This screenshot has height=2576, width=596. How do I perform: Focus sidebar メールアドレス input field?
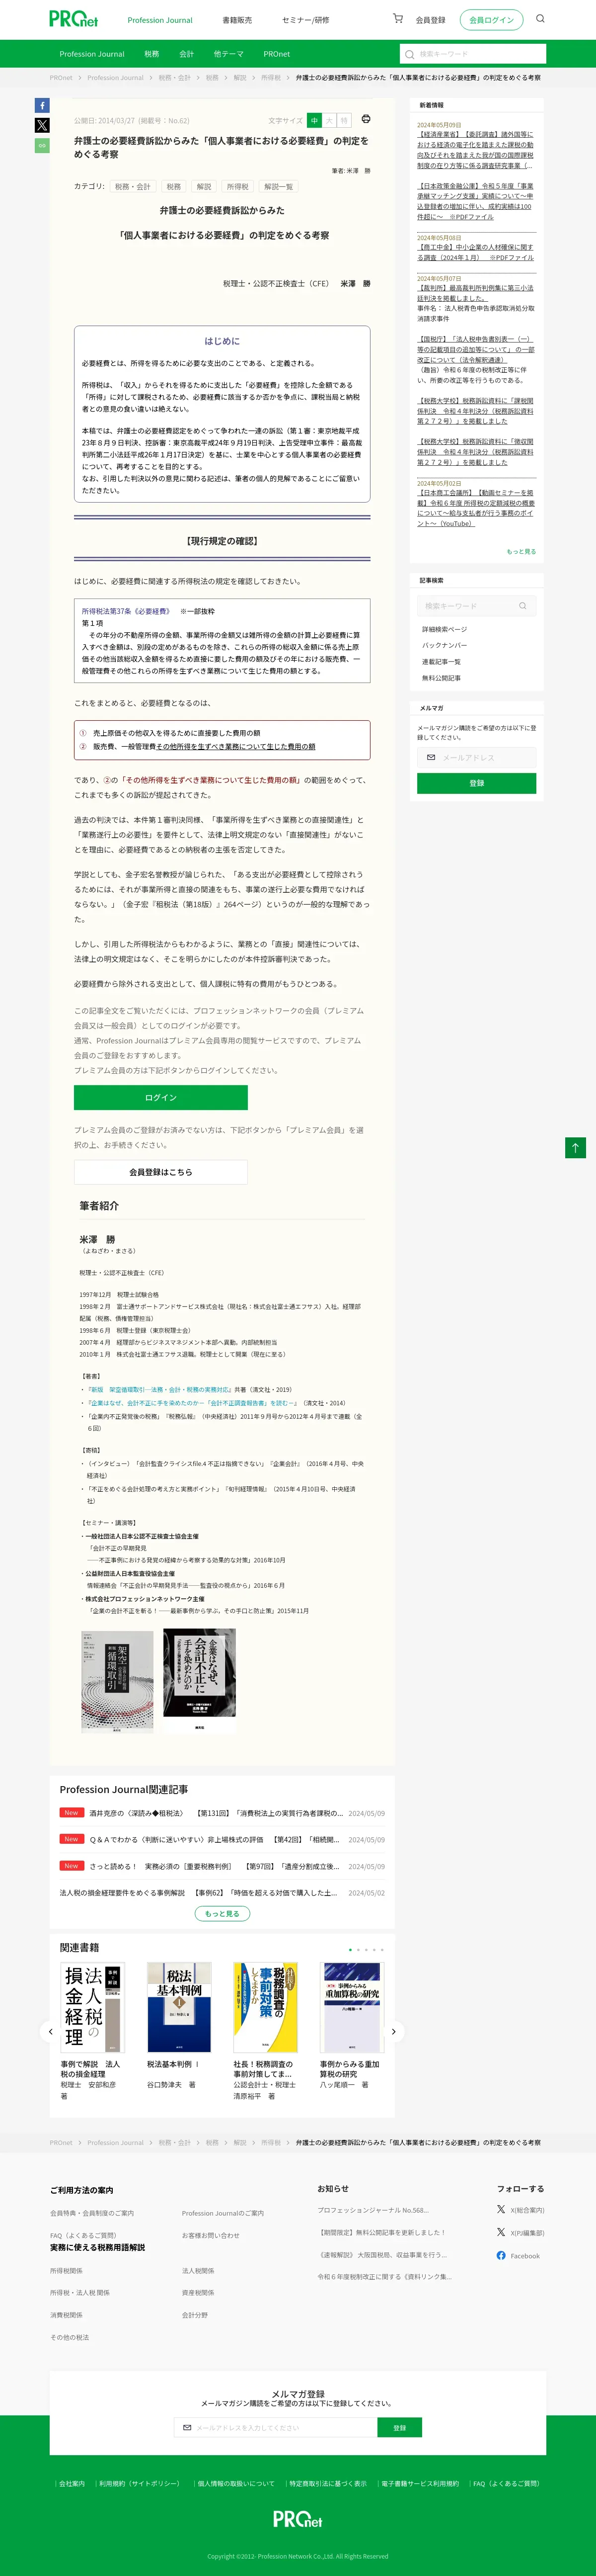click(476, 757)
